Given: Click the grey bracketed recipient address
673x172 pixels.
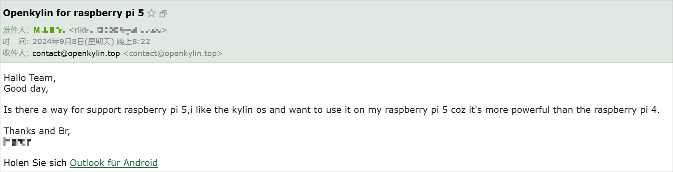Looking at the screenshot, I should 173,54.
